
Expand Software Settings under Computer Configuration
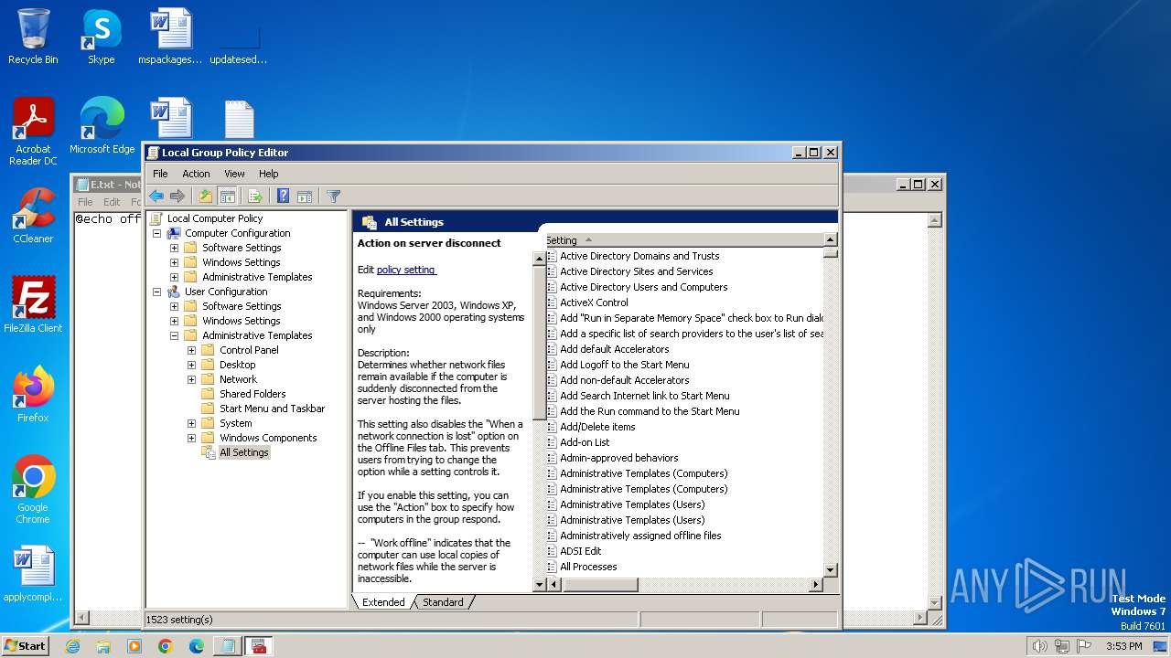tap(174, 248)
